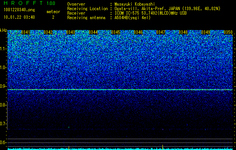Select the antenna text A504HB(yagi 4el)

(132, 18)
